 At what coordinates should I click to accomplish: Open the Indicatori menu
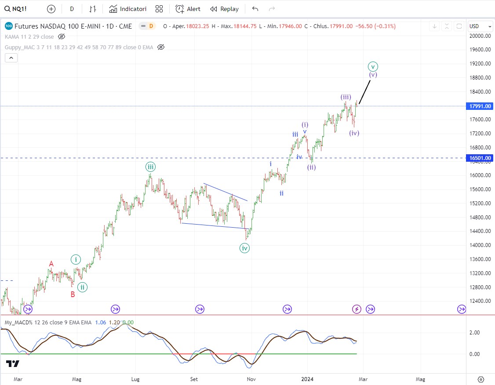pos(128,9)
